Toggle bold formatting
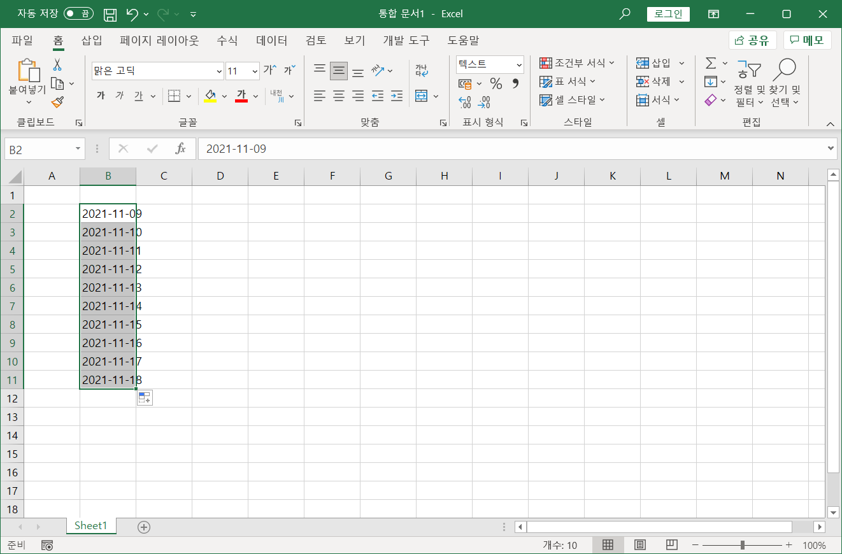This screenshot has width=842, height=554. tap(101, 96)
